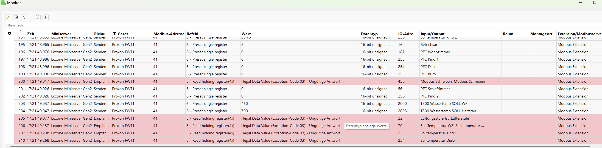The width and height of the screenshot is (602, 148).
Task: Click the filter funnel on Gerät column
Action: point(114,34)
